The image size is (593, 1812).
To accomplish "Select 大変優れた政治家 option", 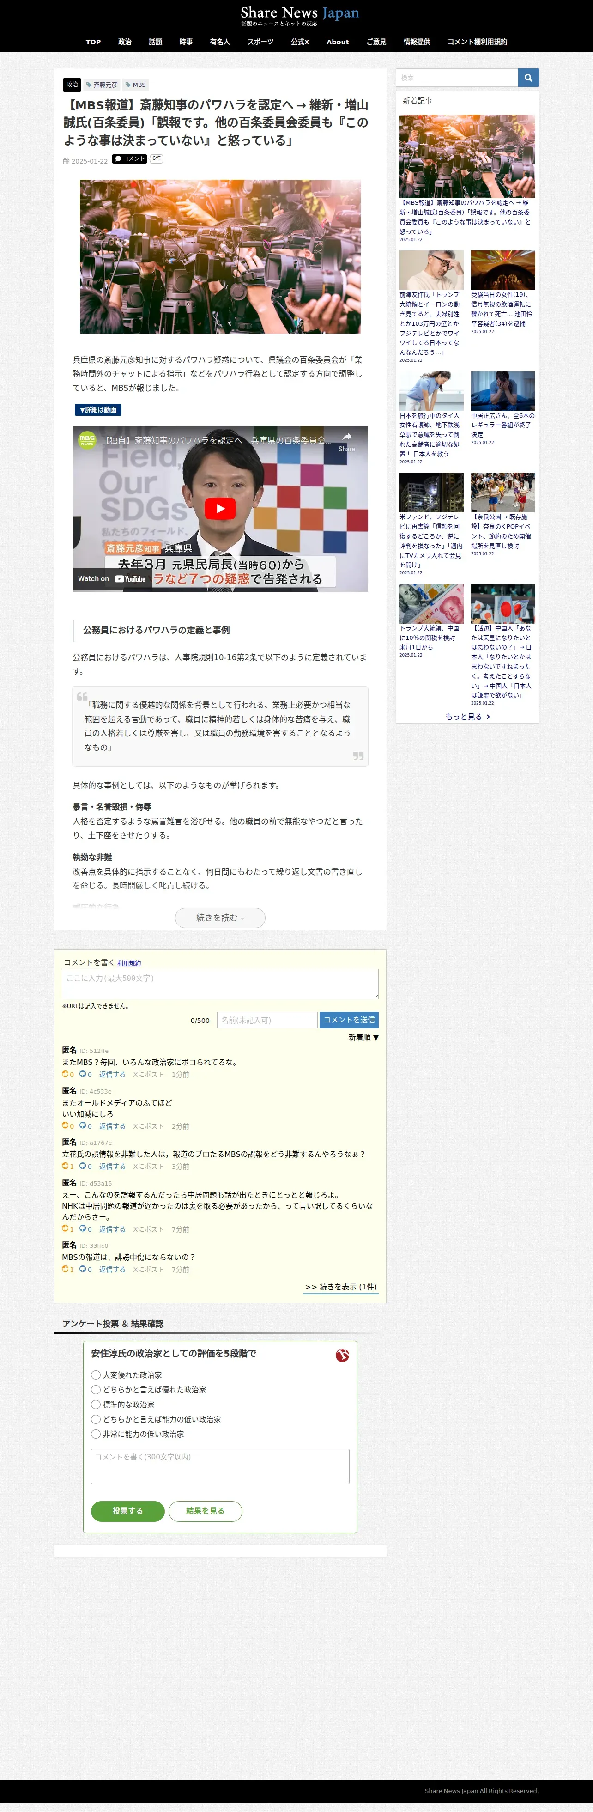I will click(x=96, y=1374).
